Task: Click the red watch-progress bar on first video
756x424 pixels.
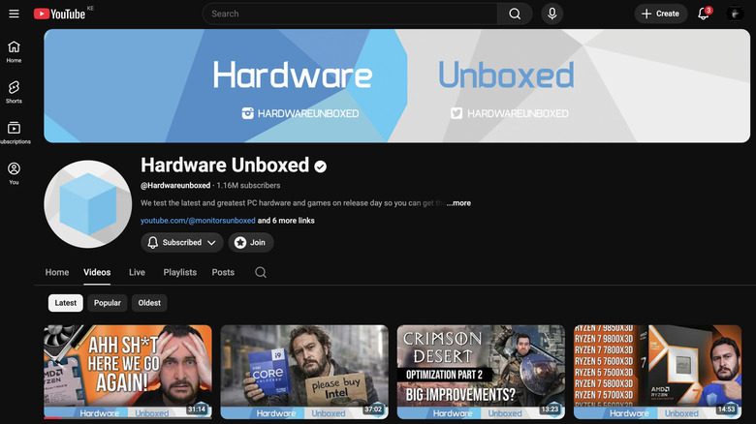Action: (x=52, y=418)
